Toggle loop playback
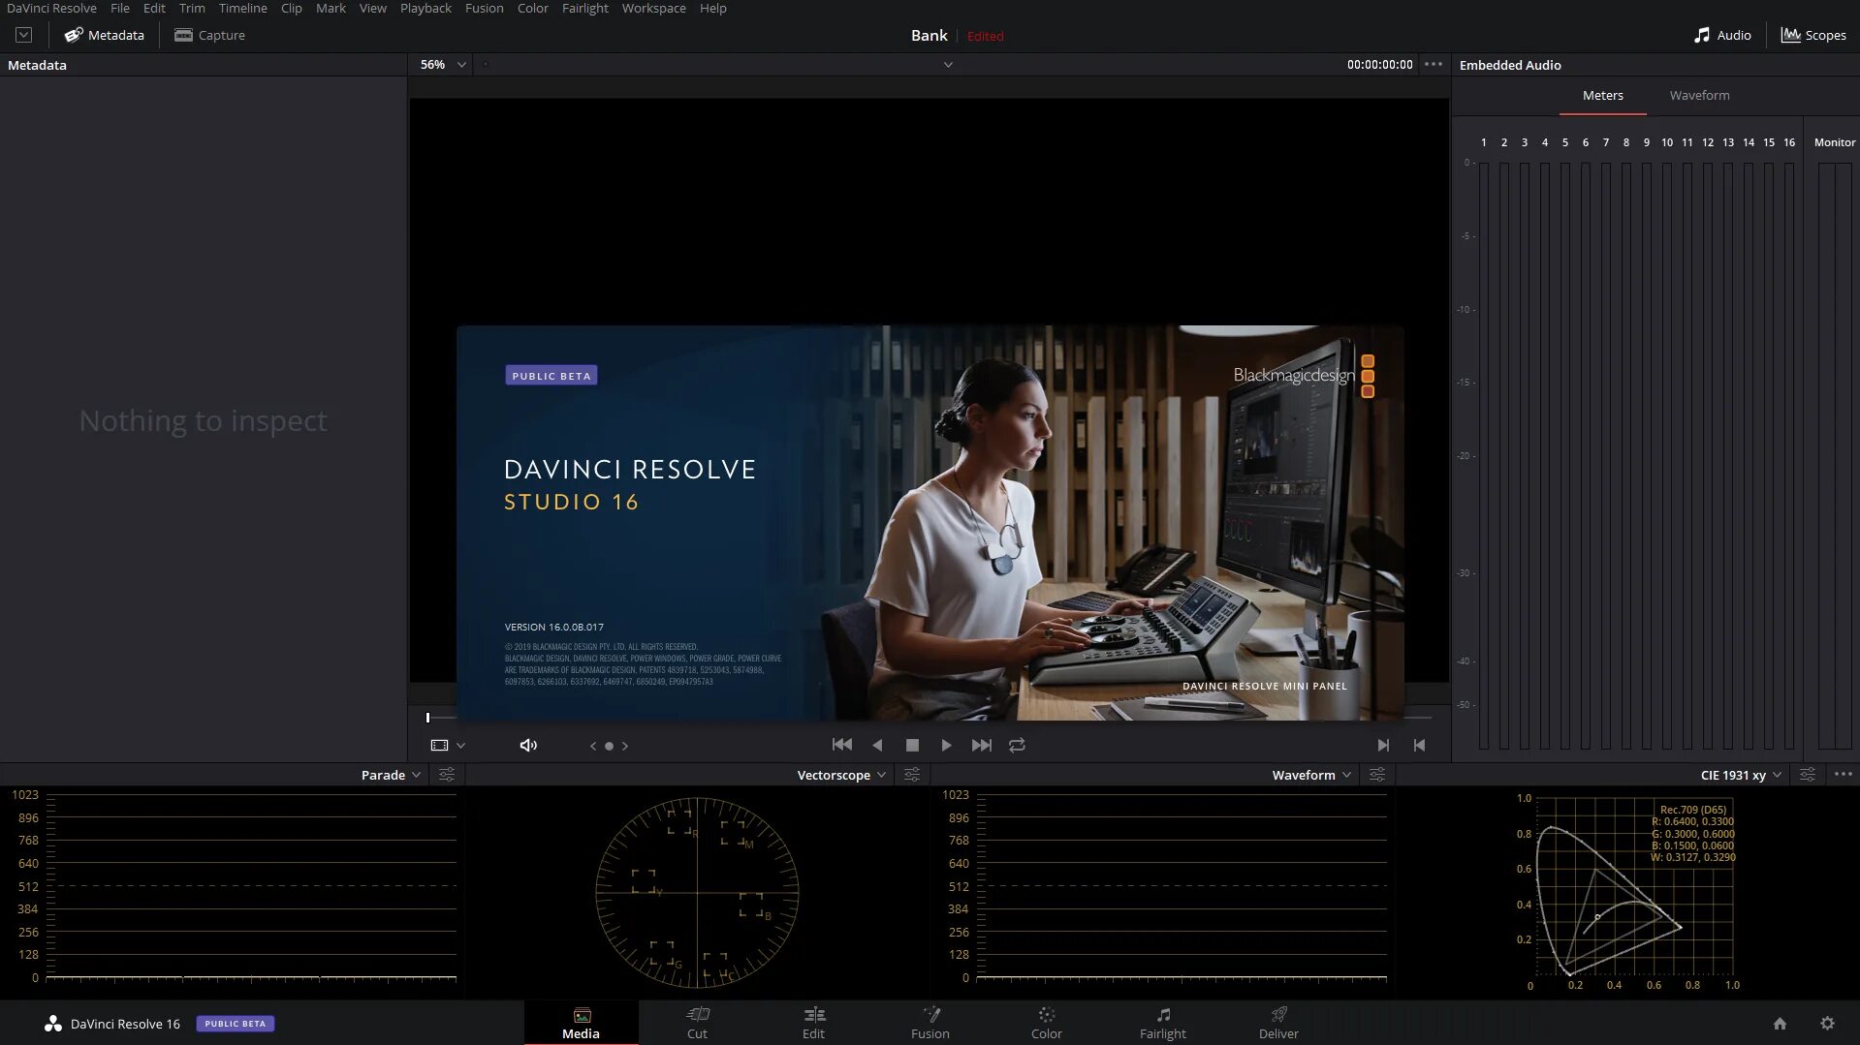This screenshot has width=1860, height=1045. [1017, 745]
